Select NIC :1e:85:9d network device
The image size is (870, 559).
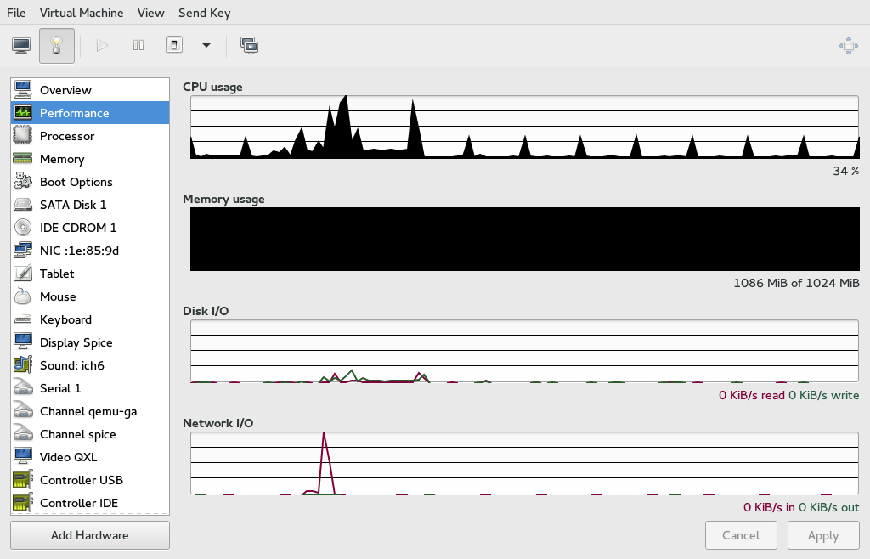[79, 251]
